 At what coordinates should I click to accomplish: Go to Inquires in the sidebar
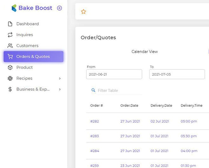click(33, 35)
